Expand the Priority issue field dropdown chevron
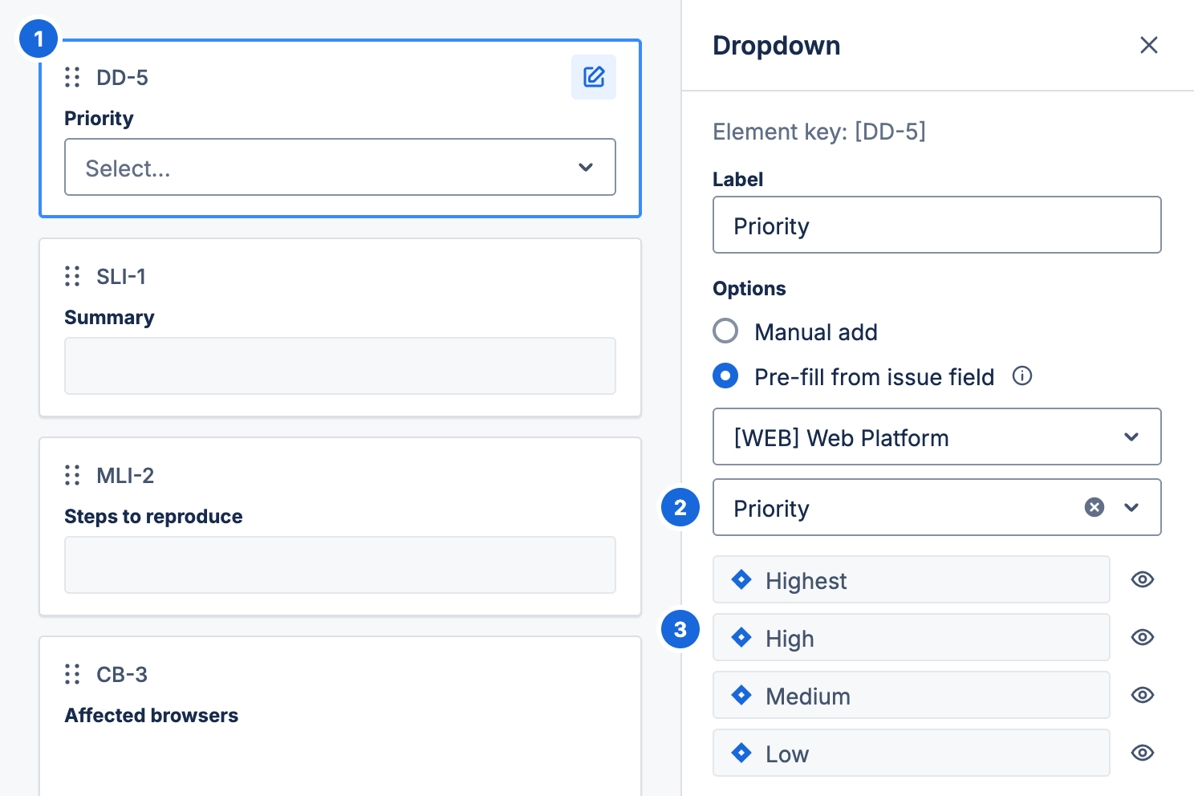Image resolution: width=1194 pixels, height=796 pixels. 1131,507
